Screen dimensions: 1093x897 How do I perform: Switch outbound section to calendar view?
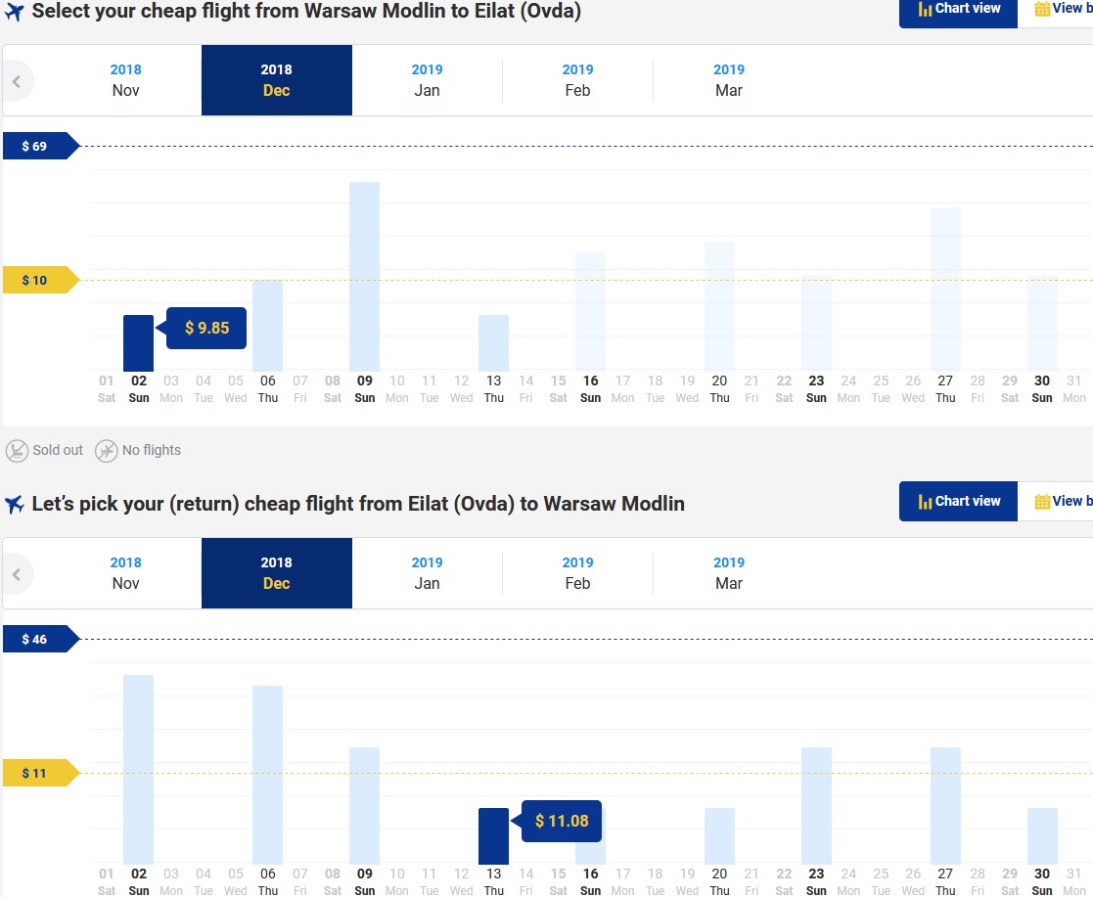[1056, 11]
